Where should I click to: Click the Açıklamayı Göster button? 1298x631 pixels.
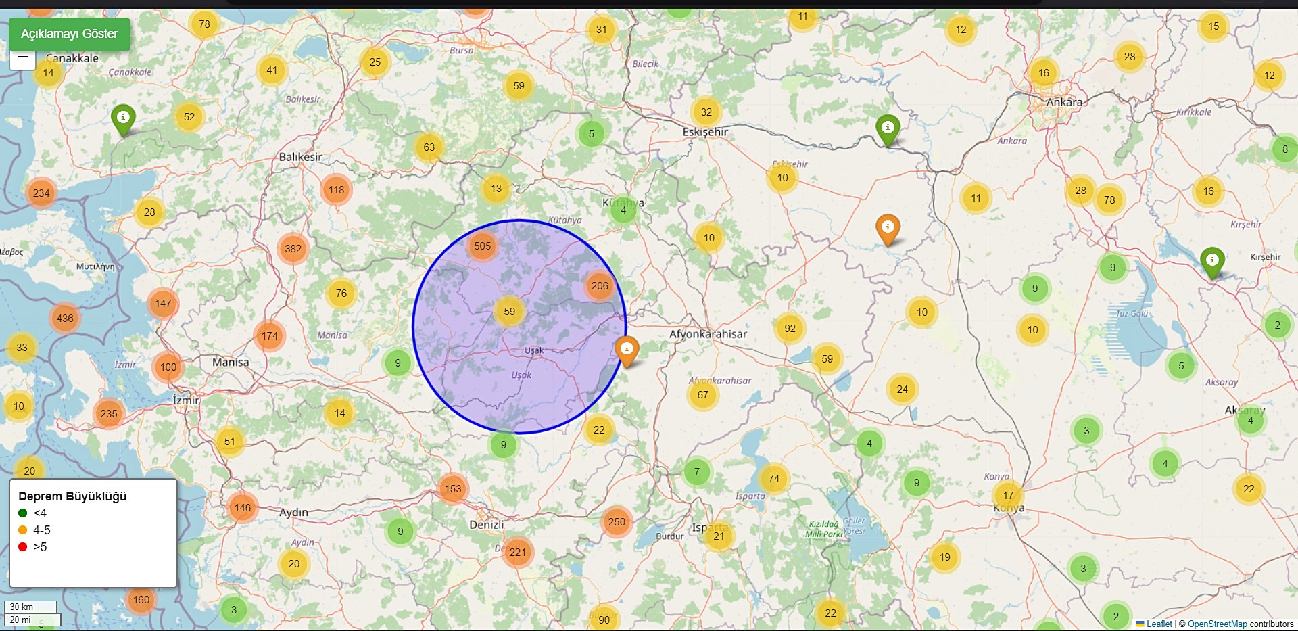[69, 34]
